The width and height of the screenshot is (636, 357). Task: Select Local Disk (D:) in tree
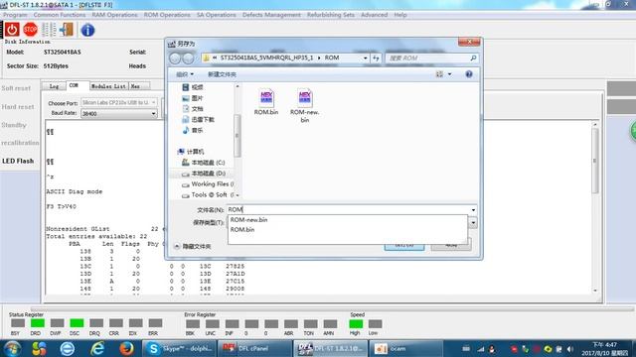(x=203, y=174)
